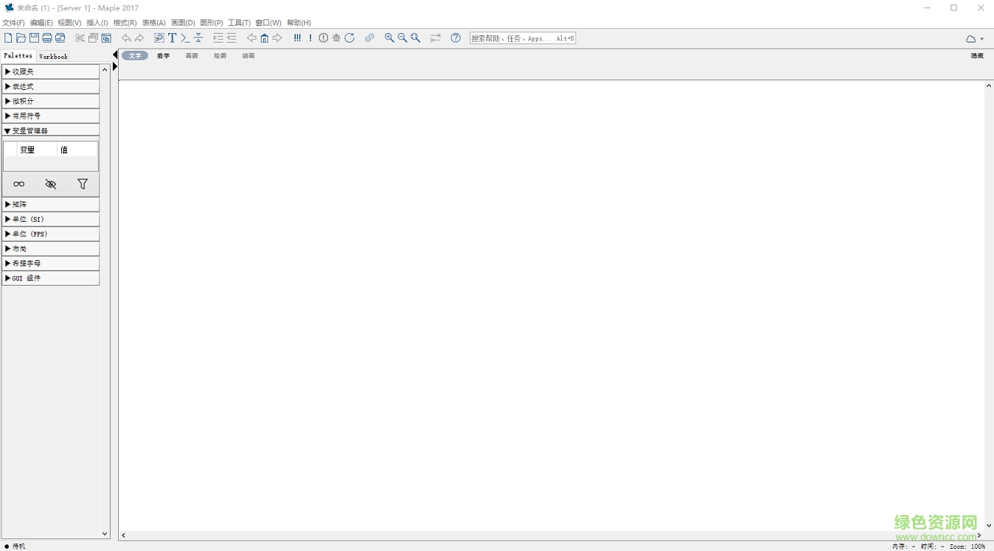Click the help search input field
The width and height of the screenshot is (994, 551).
pyautogui.click(x=523, y=38)
